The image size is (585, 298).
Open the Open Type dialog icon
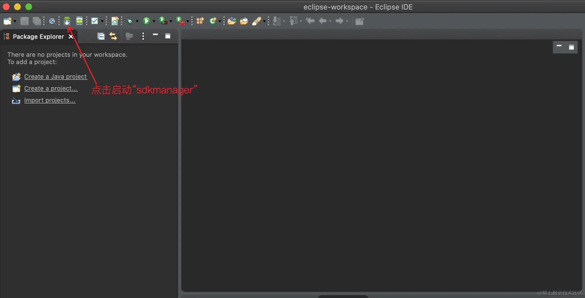pos(231,21)
